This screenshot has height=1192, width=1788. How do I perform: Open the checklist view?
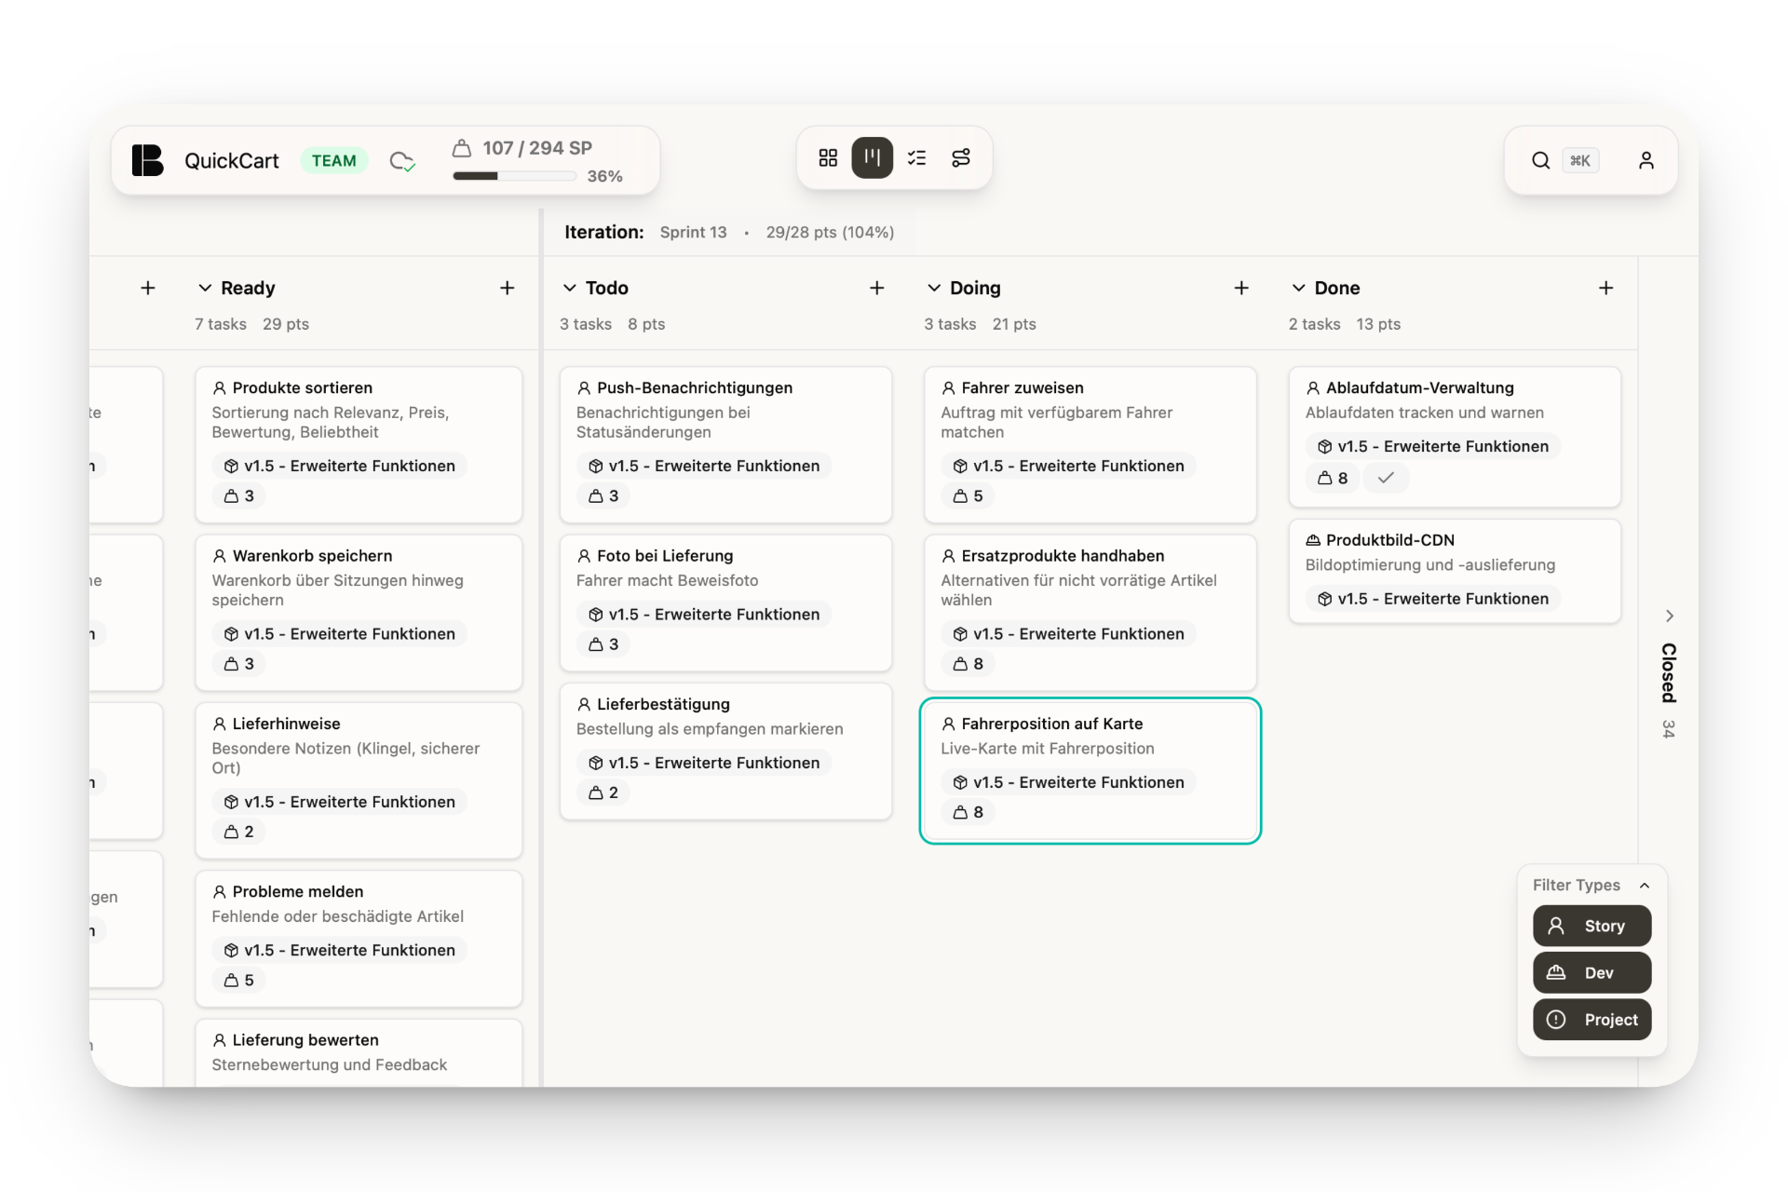(x=917, y=157)
